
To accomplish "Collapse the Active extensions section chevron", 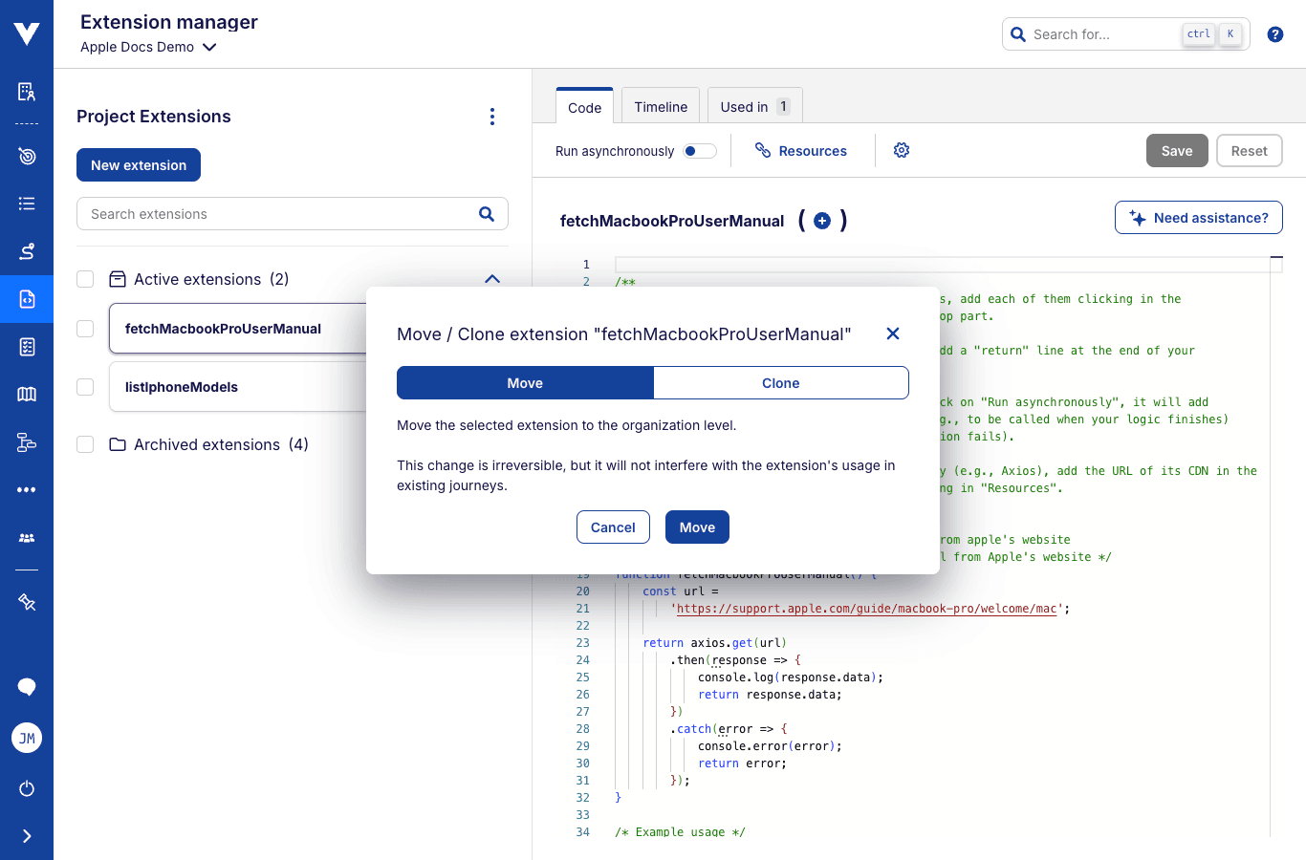I will tap(492, 279).
